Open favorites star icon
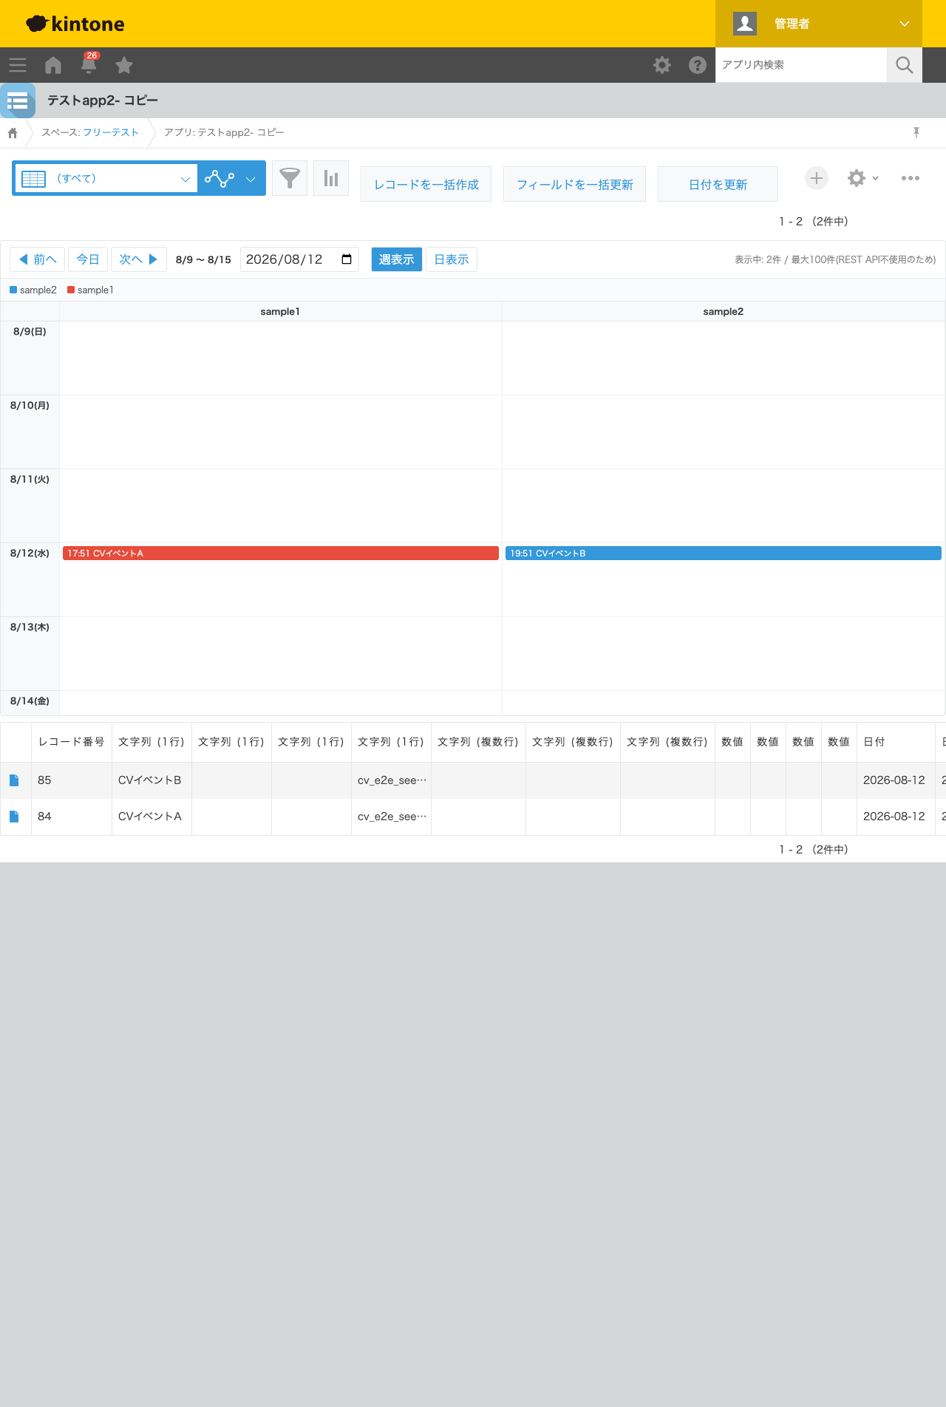 (x=124, y=65)
